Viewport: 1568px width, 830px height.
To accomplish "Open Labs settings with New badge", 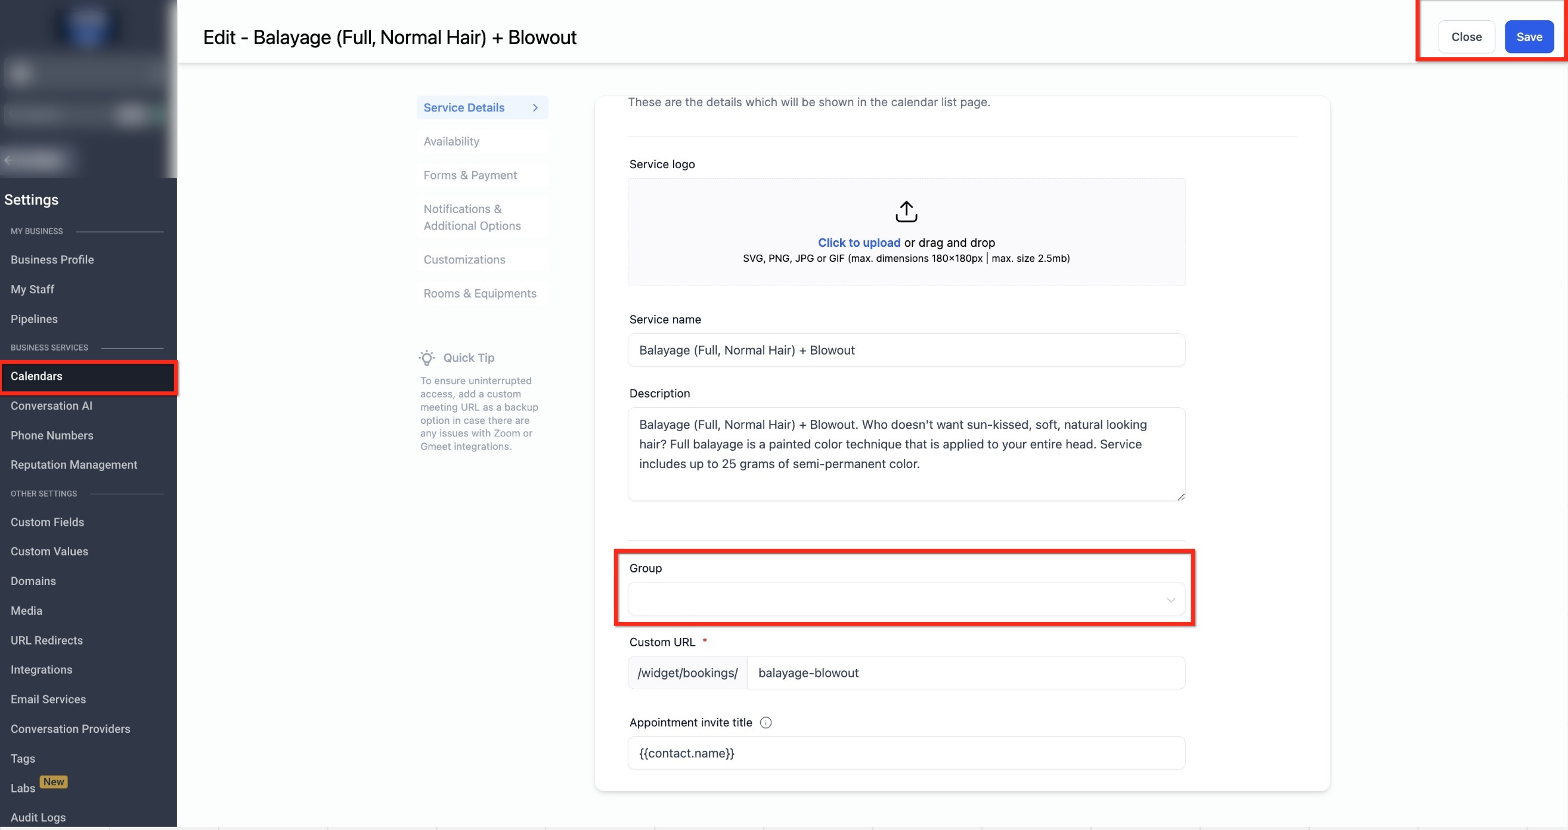I will tap(23, 788).
